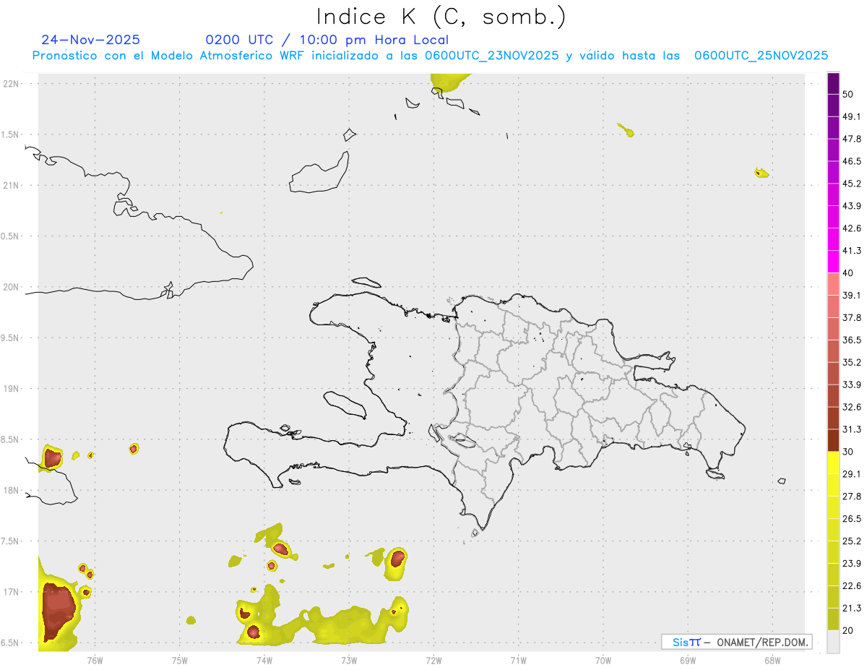
Task: Click the "69W" longitude label
Action: click(688, 660)
